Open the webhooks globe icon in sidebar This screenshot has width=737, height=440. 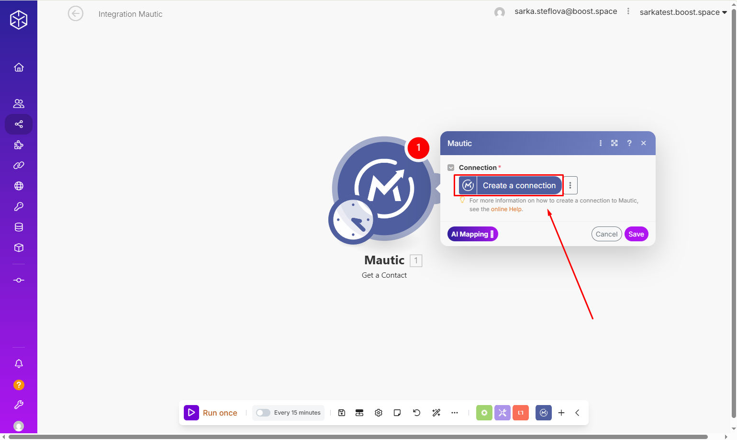tap(19, 186)
